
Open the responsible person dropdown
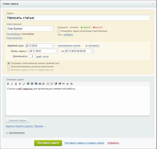click(x=50, y=29)
